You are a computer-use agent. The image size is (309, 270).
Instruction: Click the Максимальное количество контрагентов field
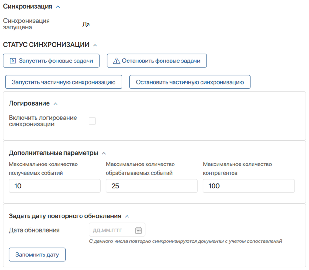[x=249, y=186]
